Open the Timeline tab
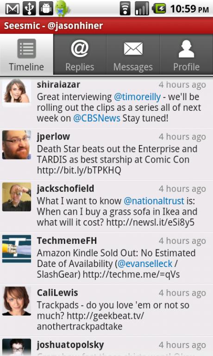Viewport: 213px width, 356px height. point(26,55)
